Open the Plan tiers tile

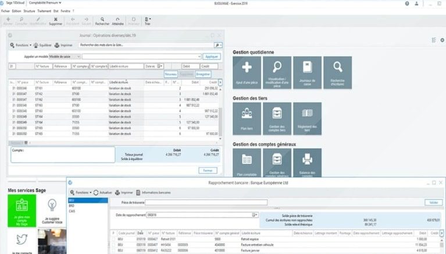click(247, 119)
